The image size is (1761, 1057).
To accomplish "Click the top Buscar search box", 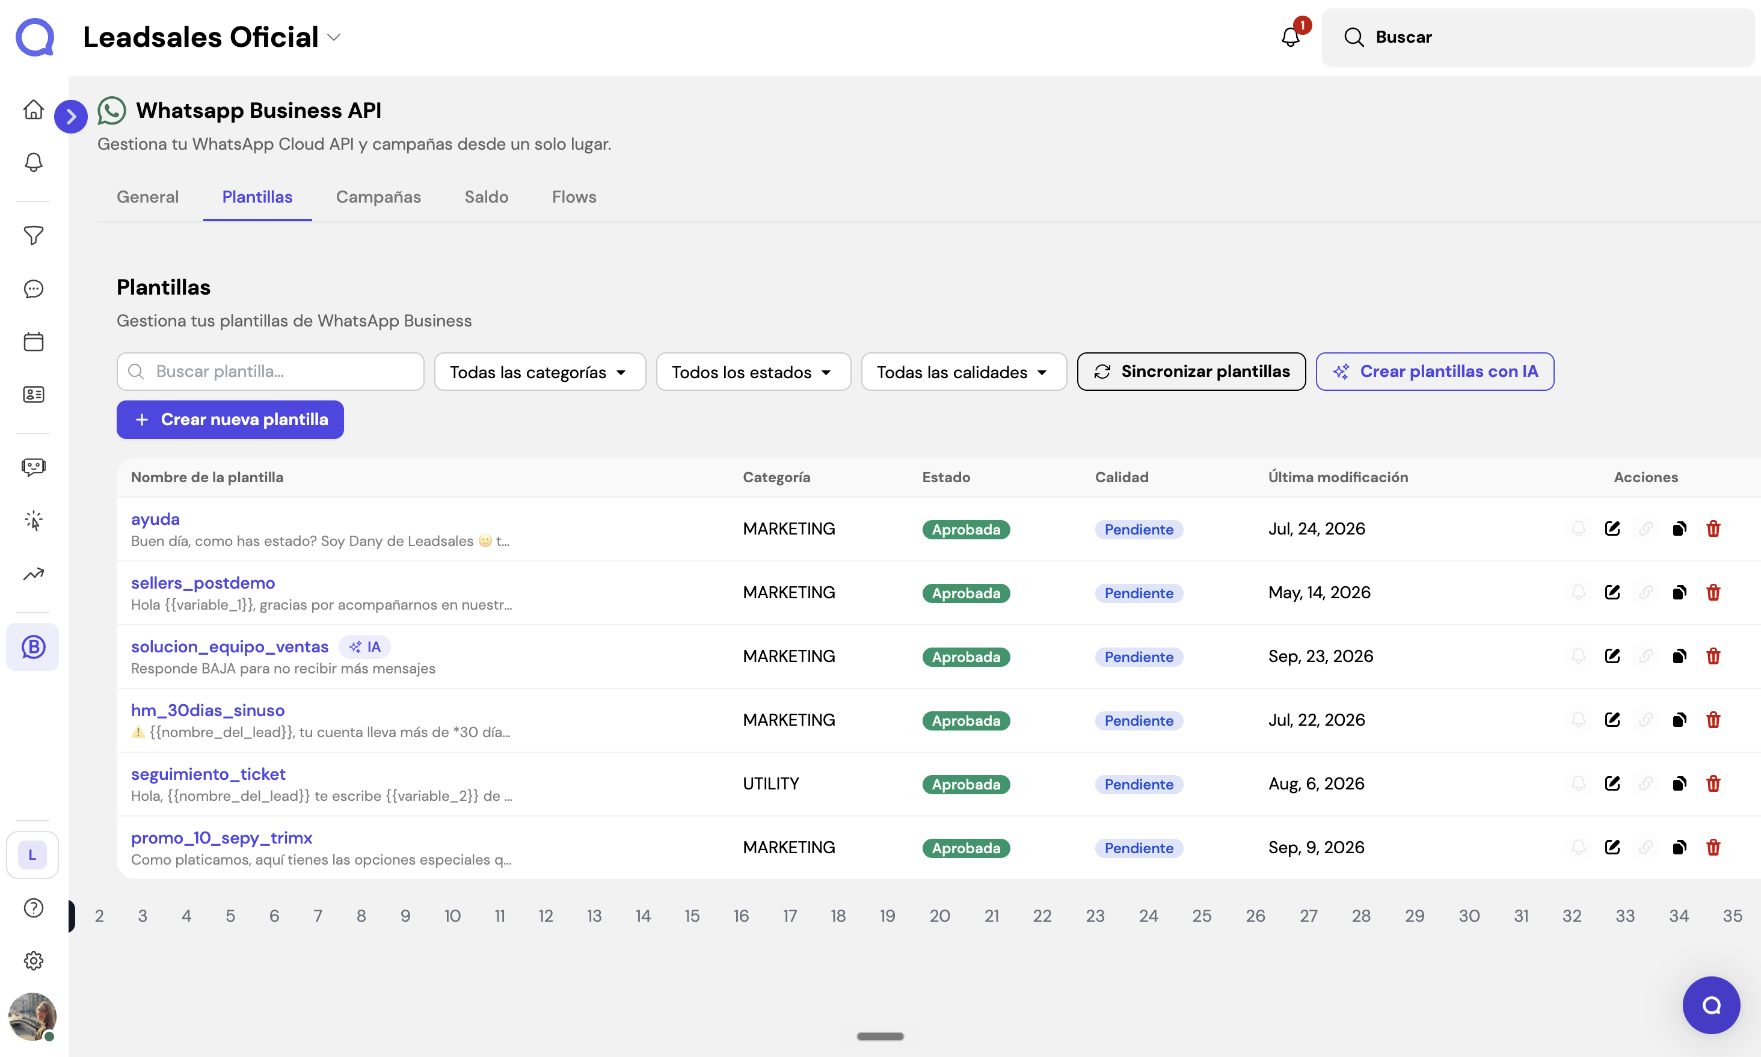I will tap(1537, 37).
